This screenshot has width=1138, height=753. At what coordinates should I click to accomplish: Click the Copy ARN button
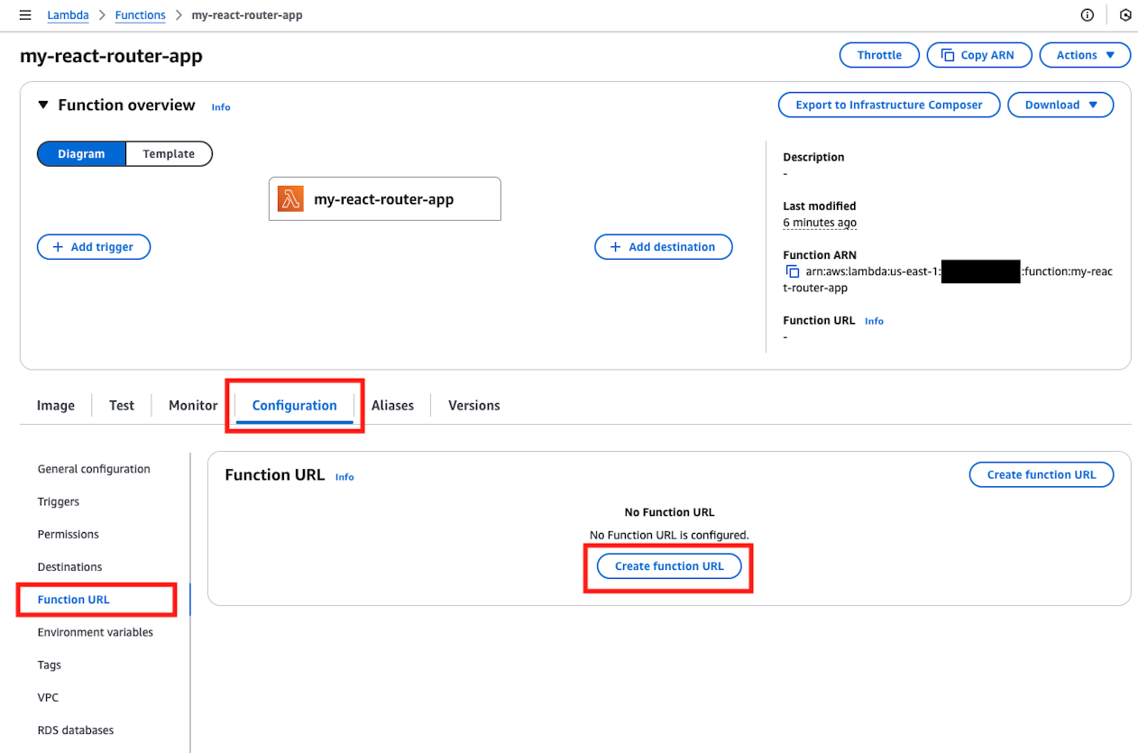click(x=978, y=55)
